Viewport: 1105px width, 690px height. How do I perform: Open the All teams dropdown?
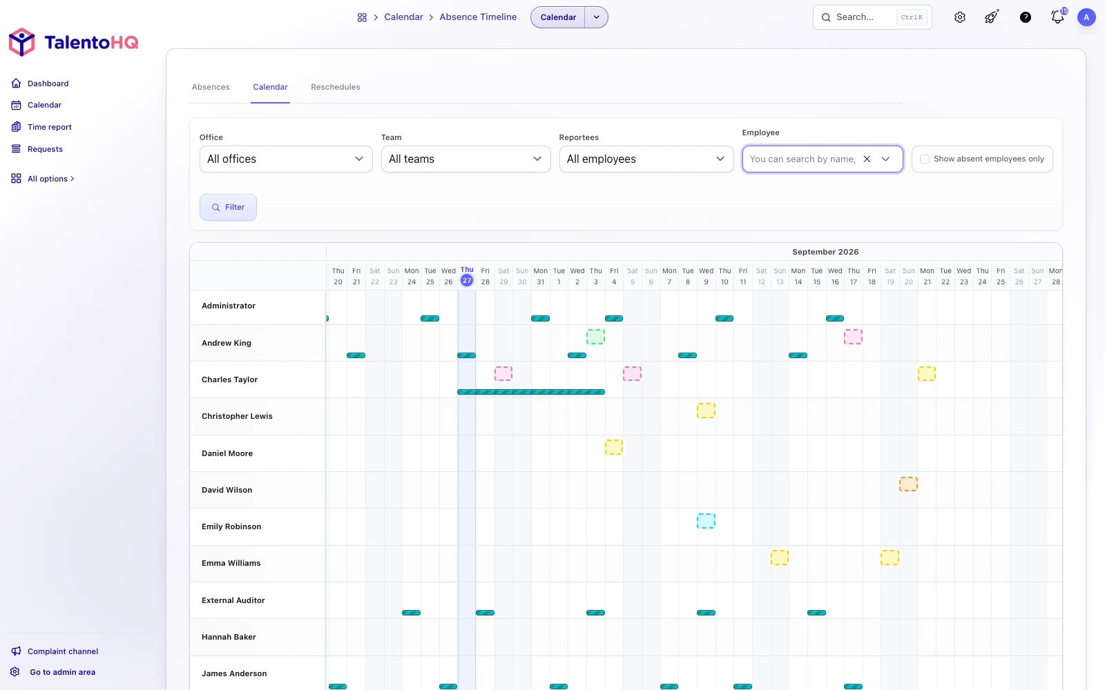(465, 159)
